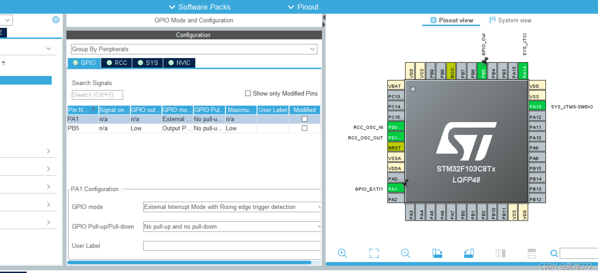
Task: Expand the Software Packs menu
Action: click(x=200, y=7)
